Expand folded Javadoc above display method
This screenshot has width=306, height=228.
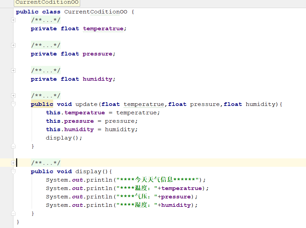click(13, 163)
